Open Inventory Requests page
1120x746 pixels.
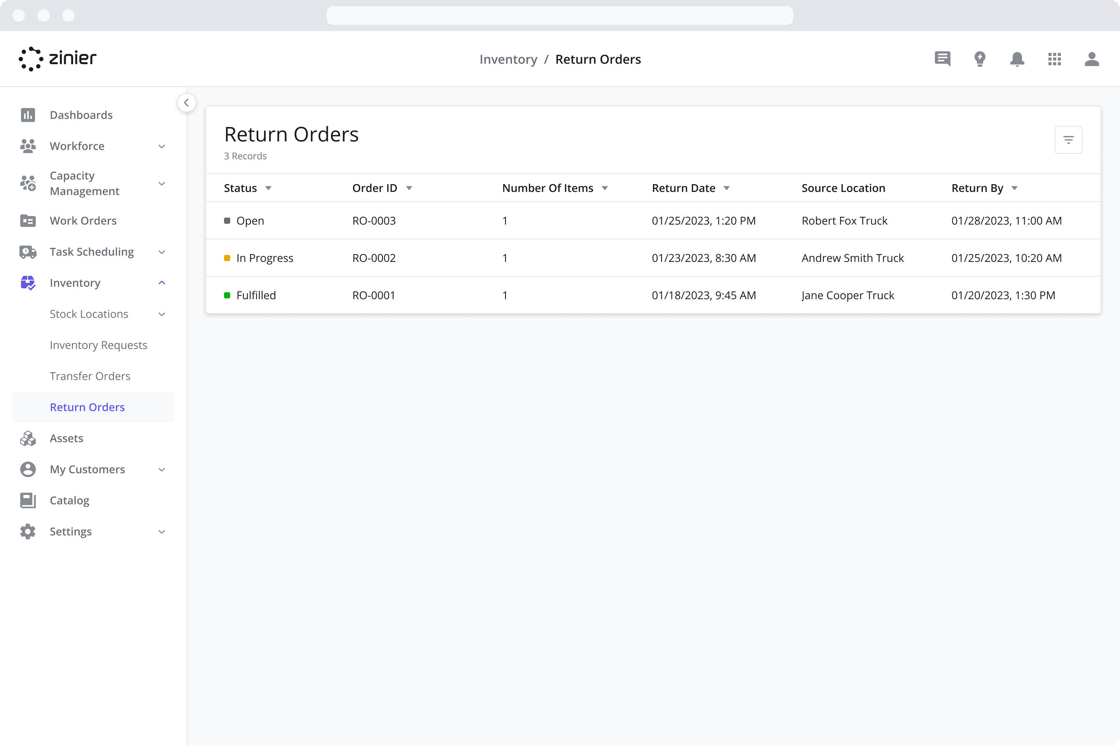98,345
